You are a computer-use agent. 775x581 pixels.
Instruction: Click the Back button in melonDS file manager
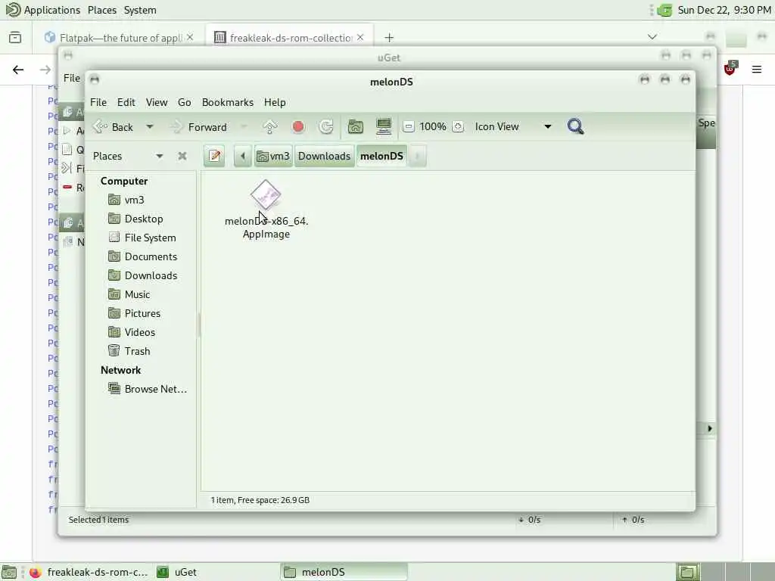point(114,127)
